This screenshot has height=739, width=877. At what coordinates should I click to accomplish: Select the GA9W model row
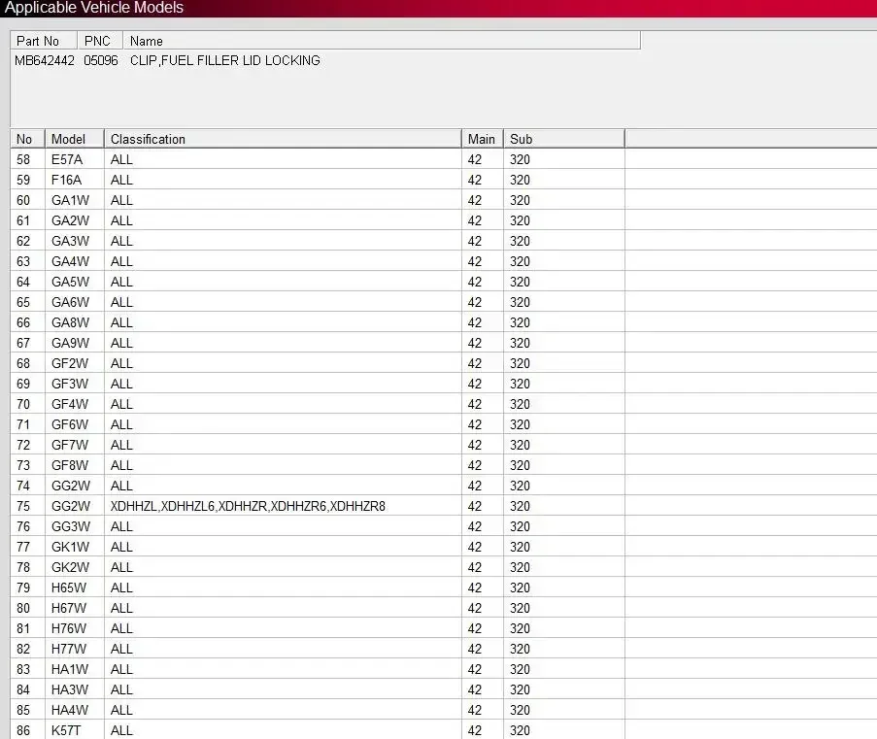pos(318,343)
